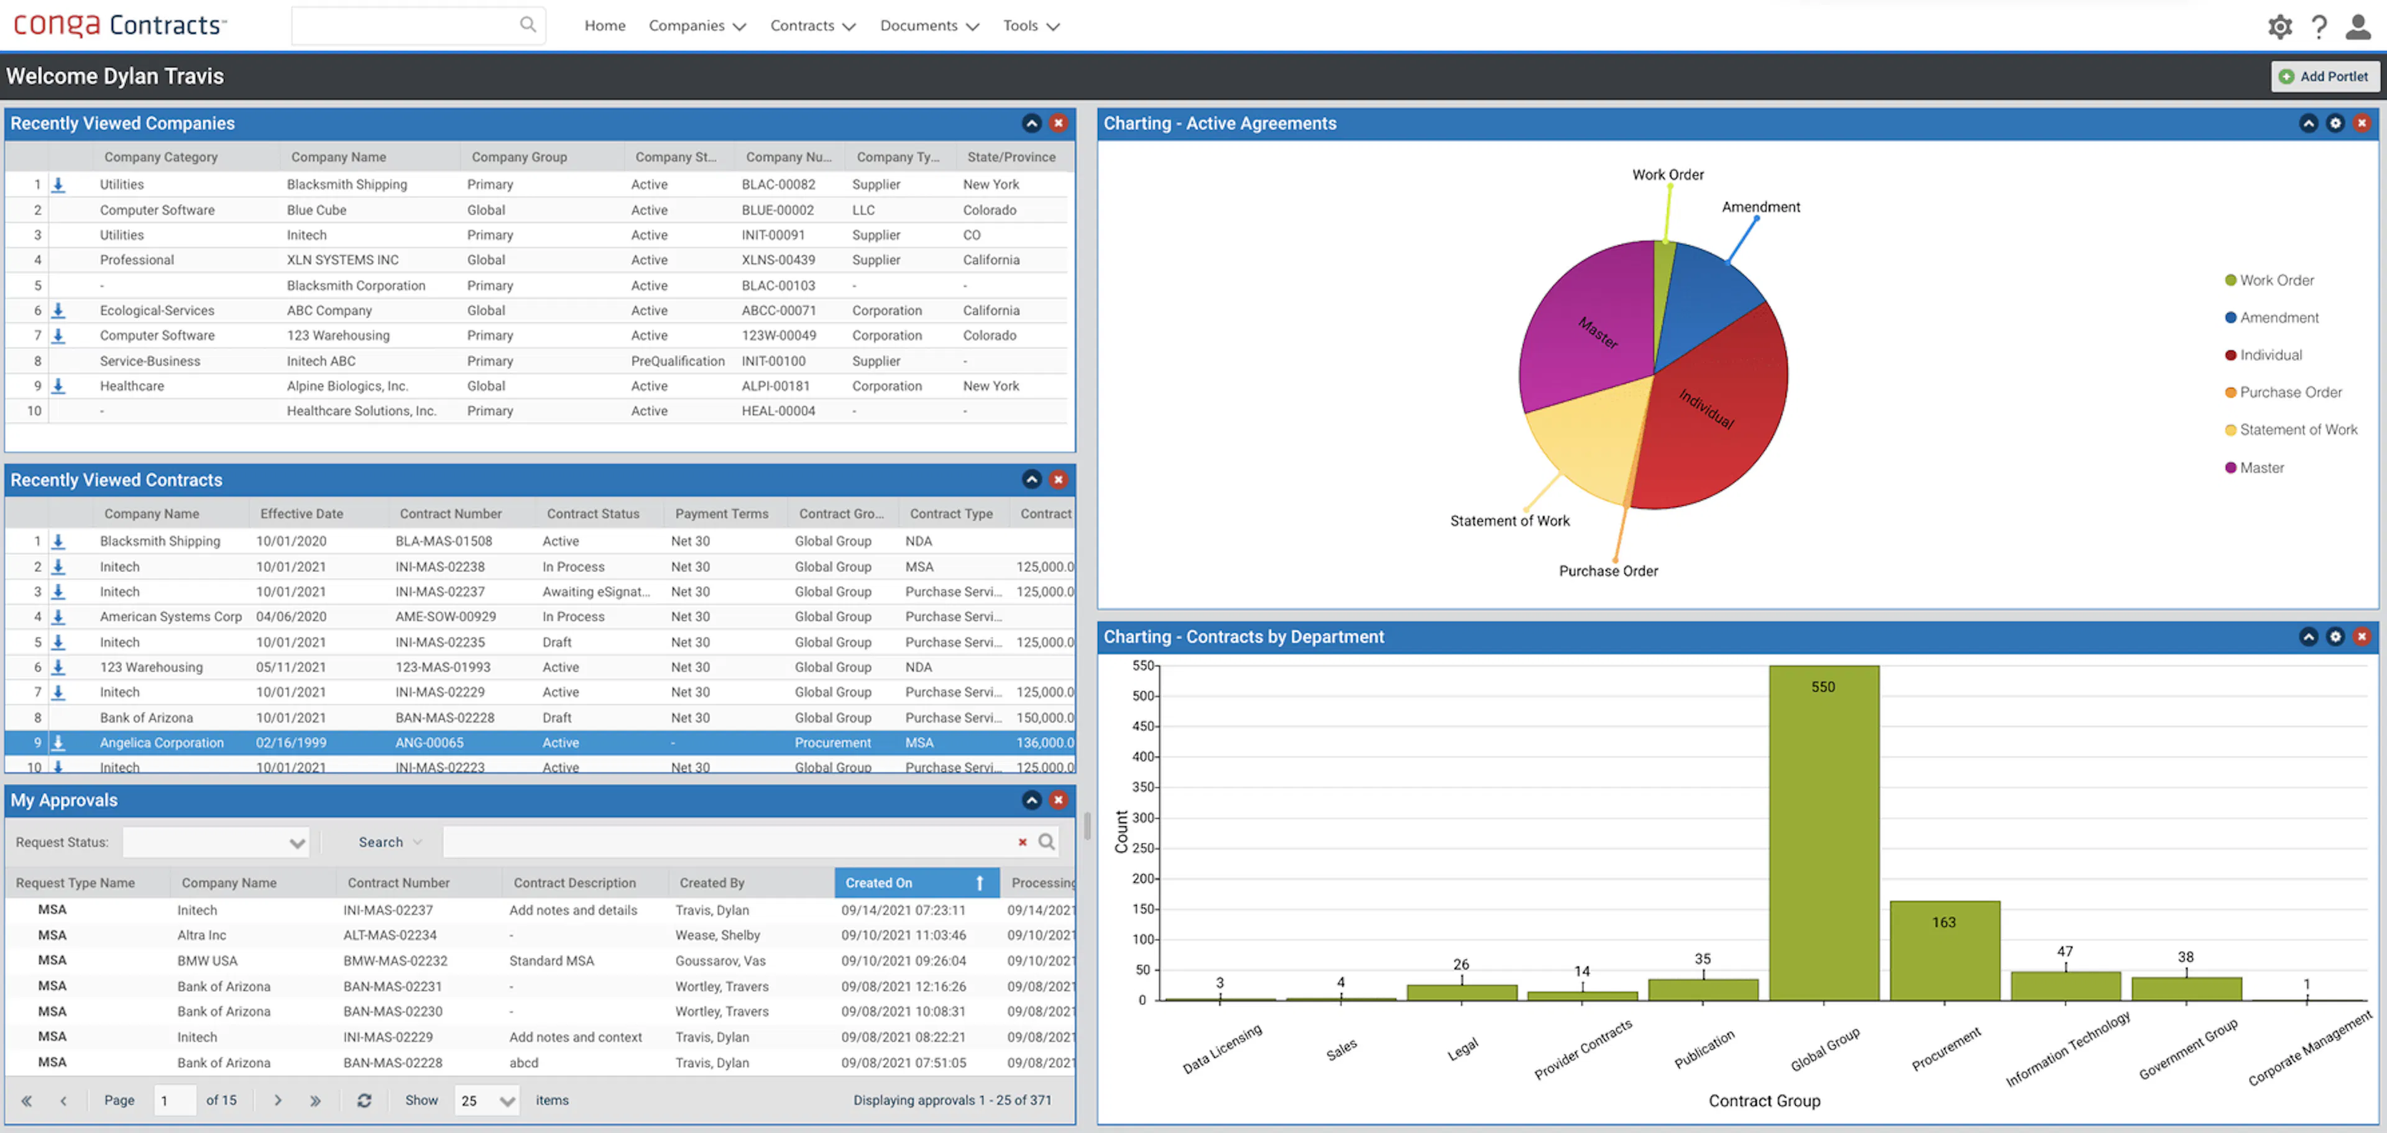
Task: Download the Blacksmith Shipping company record
Action: pos(58,185)
